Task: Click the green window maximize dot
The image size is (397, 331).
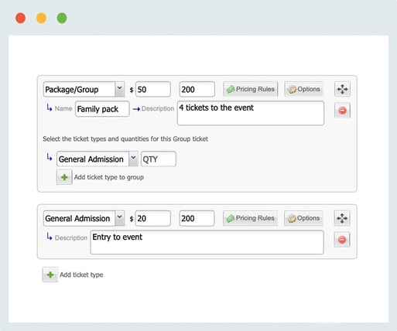Action: point(62,18)
